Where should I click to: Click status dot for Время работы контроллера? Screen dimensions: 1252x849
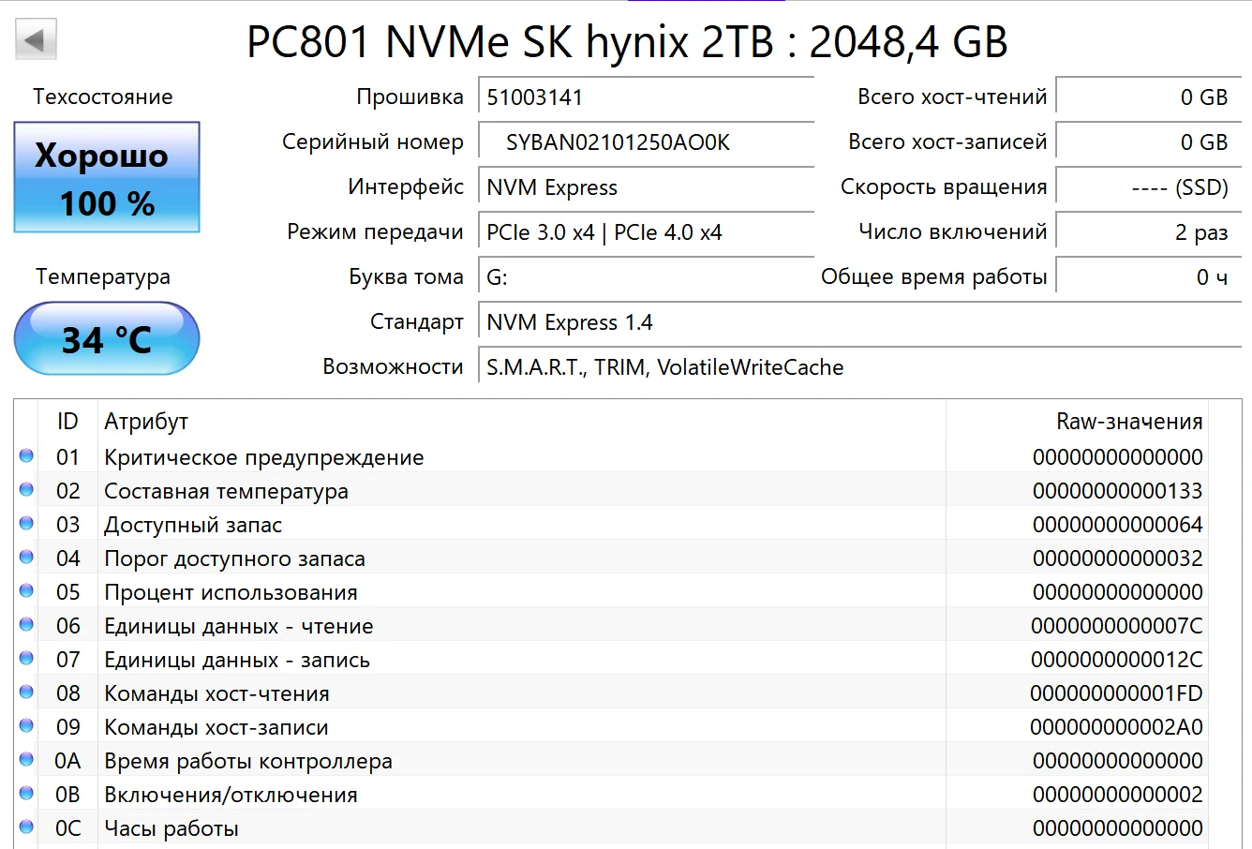pos(26,760)
